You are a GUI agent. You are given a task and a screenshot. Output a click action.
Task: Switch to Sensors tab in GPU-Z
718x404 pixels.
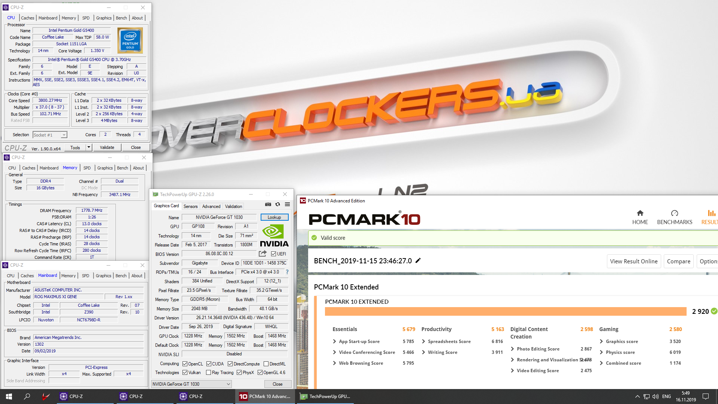tap(190, 206)
